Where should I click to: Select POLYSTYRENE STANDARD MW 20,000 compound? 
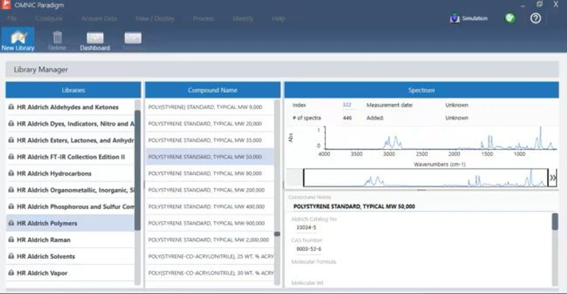(x=210, y=124)
